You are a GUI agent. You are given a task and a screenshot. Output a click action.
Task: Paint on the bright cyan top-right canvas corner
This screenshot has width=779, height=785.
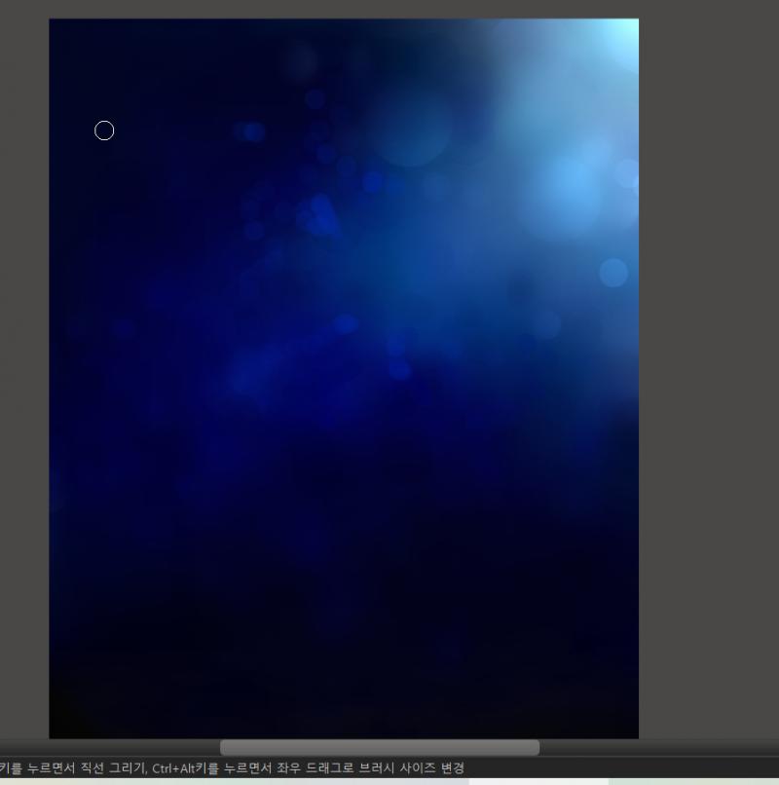pyautogui.click(x=621, y=35)
